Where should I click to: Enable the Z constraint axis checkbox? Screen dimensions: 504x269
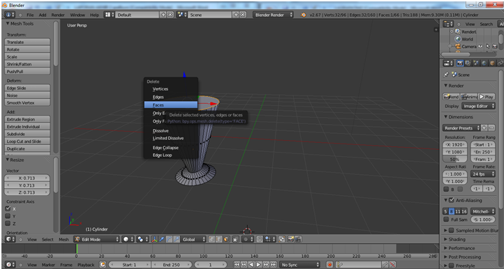point(8,224)
